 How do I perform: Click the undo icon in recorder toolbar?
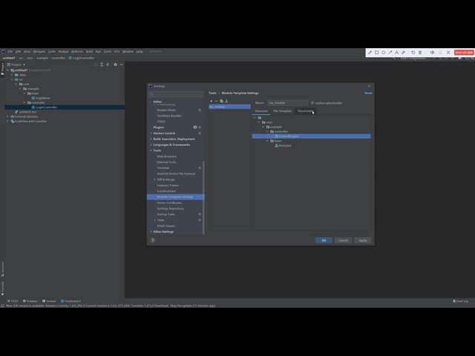click(413, 53)
